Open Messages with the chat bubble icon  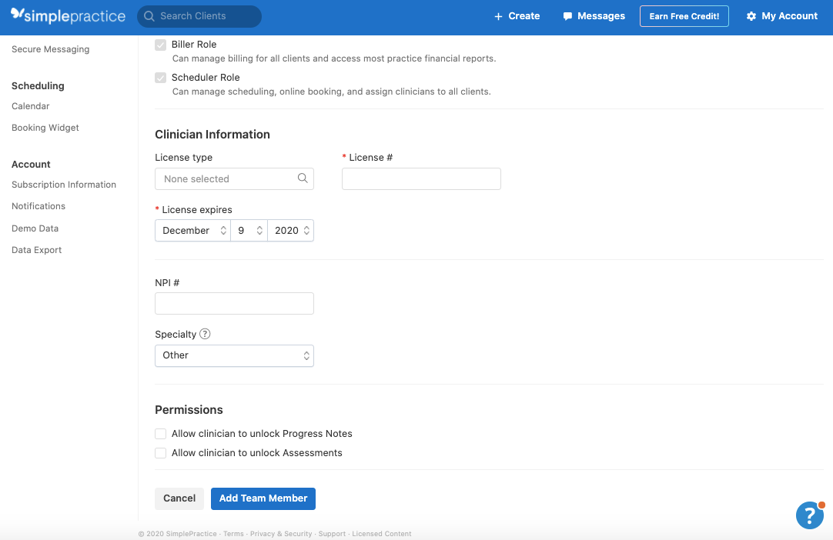point(567,15)
